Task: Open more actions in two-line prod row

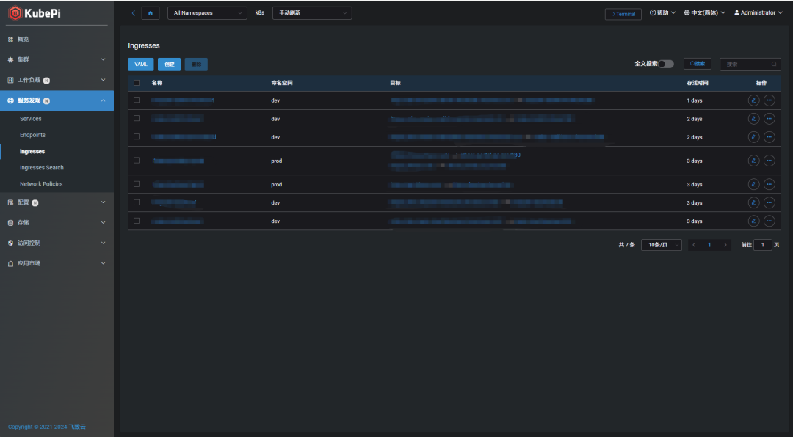Action: [x=770, y=161]
